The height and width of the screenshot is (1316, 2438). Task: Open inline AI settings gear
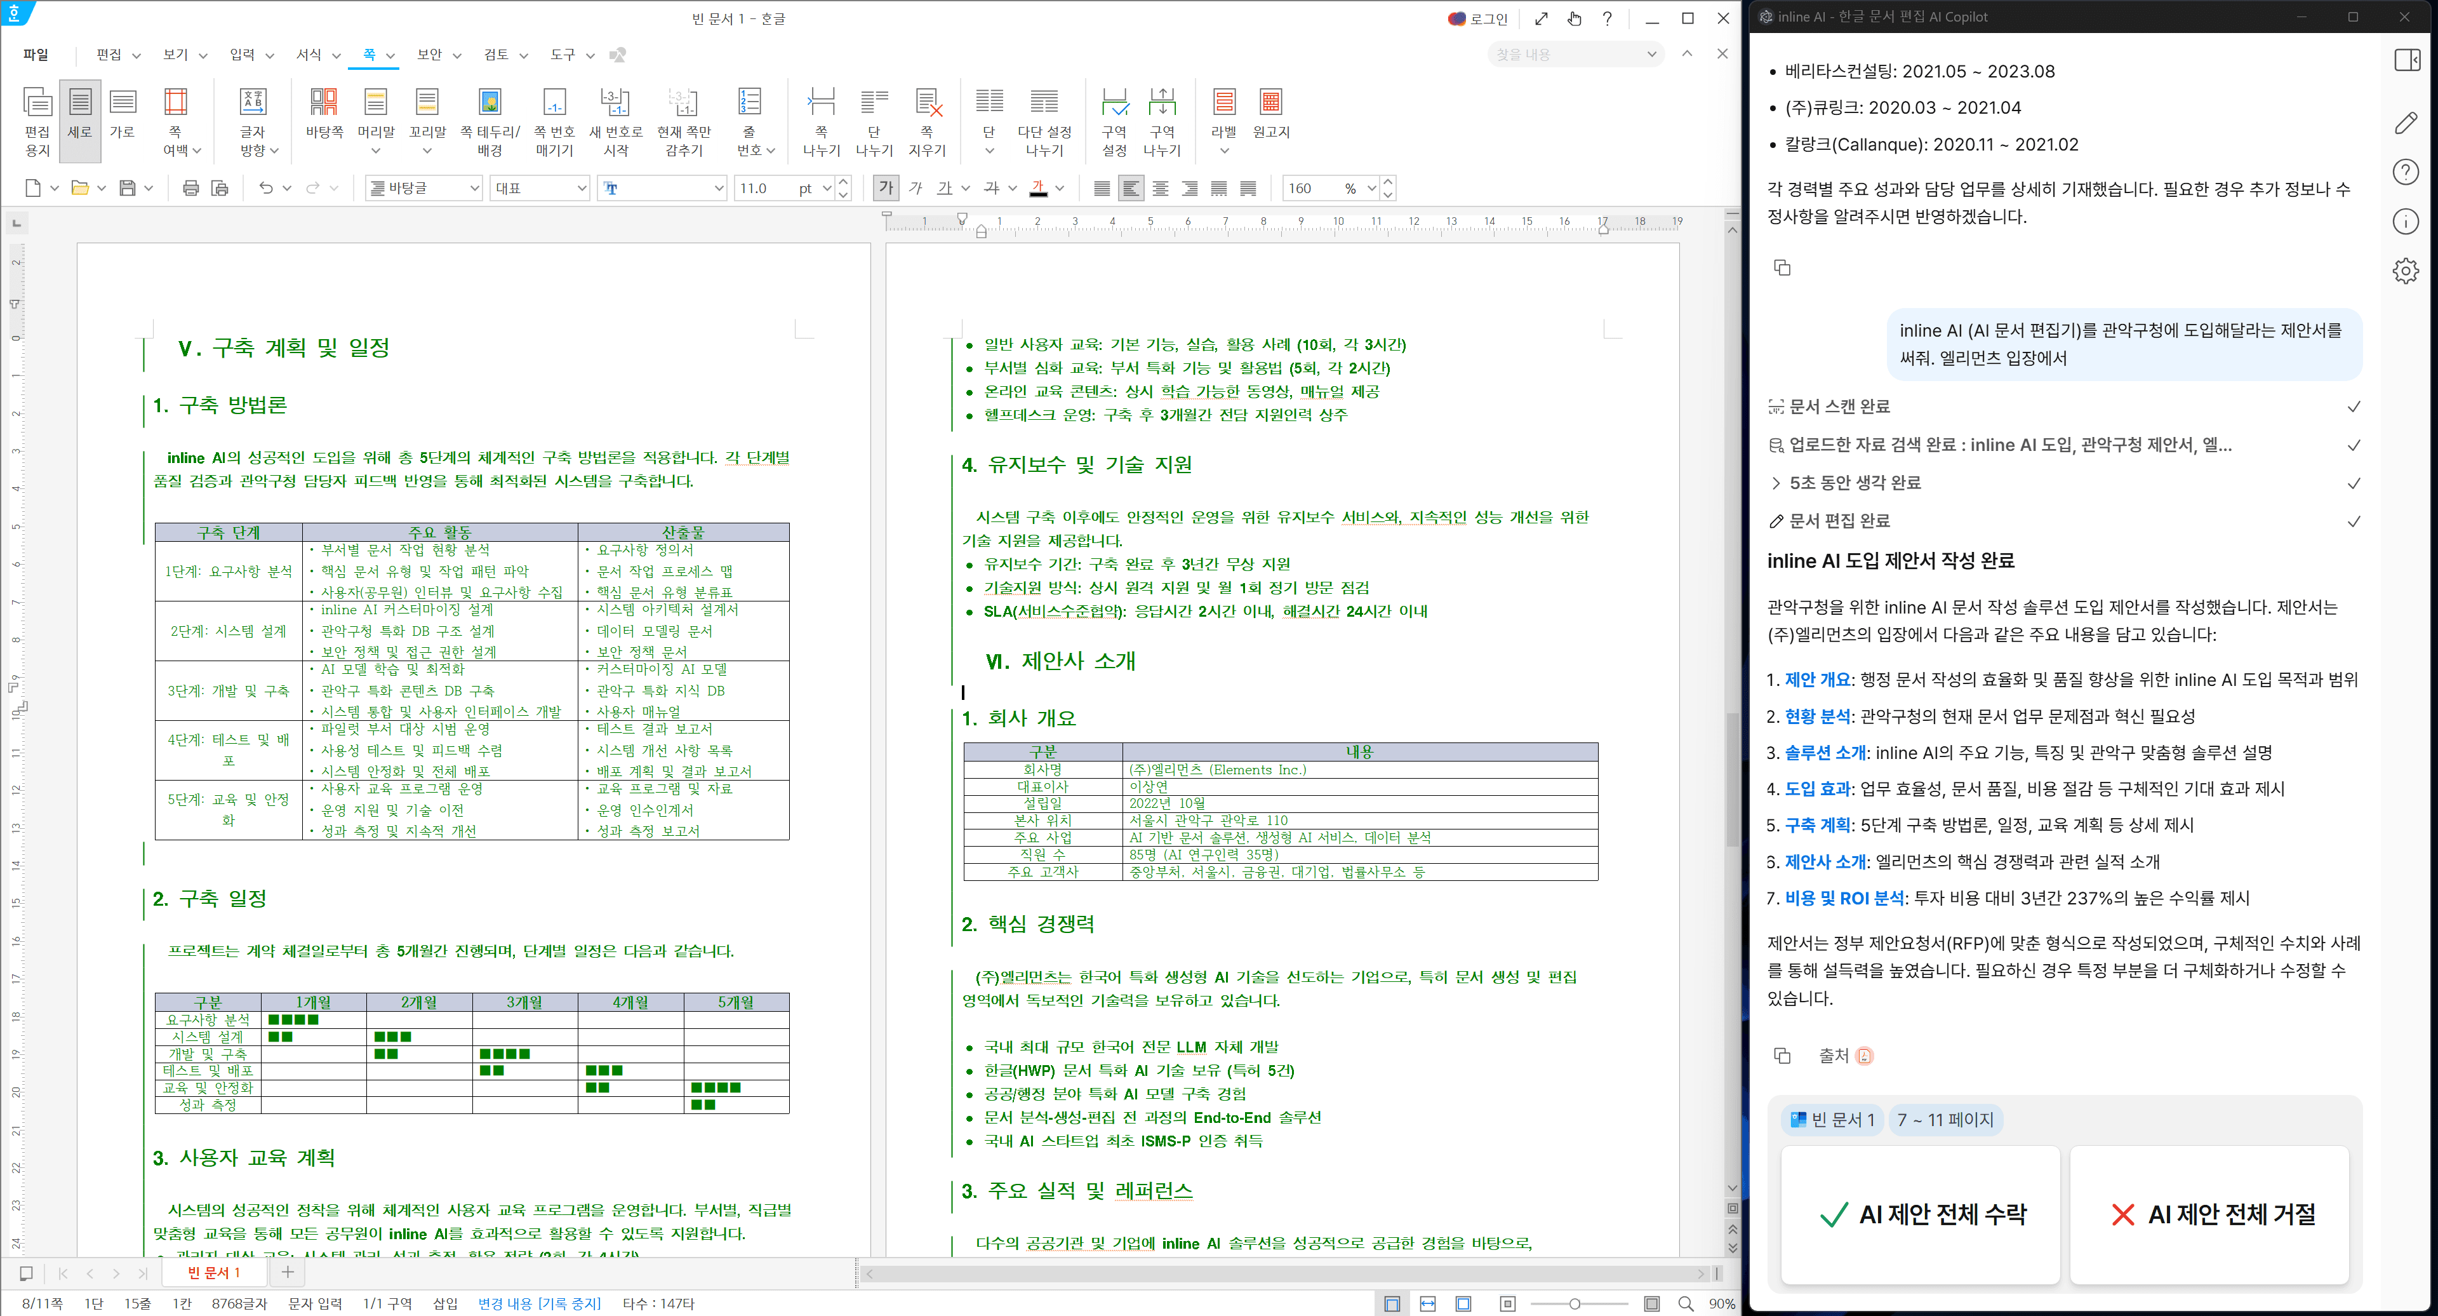[2405, 271]
